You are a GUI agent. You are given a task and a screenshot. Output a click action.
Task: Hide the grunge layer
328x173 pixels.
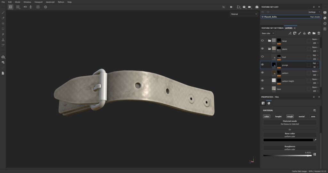coord(262,64)
